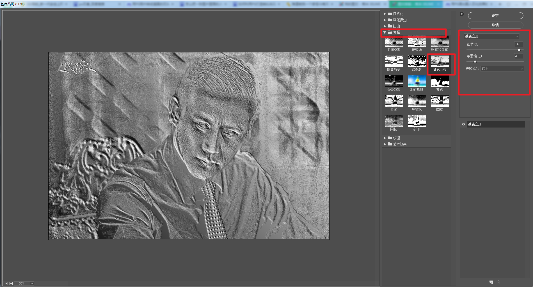Choose the 石膏效果 filter thumbnail
The width and height of the screenshot is (533, 287).
(x=394, y=81)
